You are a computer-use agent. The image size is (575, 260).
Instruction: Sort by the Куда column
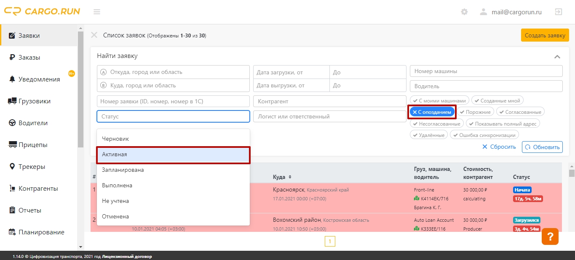[282, 177]
